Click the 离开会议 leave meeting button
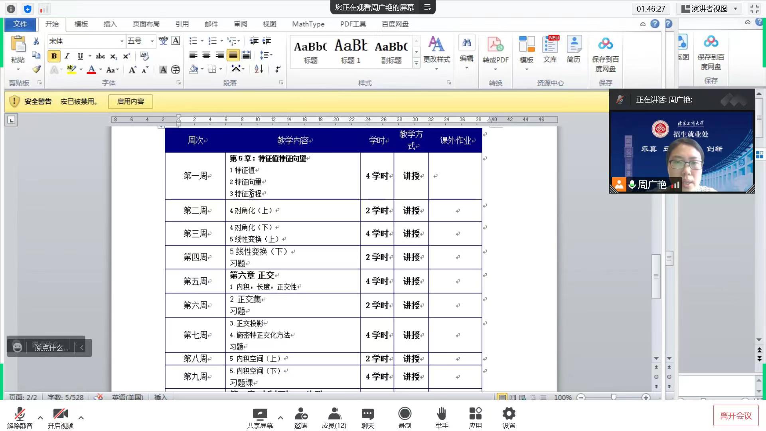This screenshot has width=766, height=431. [x=735, y=416]
